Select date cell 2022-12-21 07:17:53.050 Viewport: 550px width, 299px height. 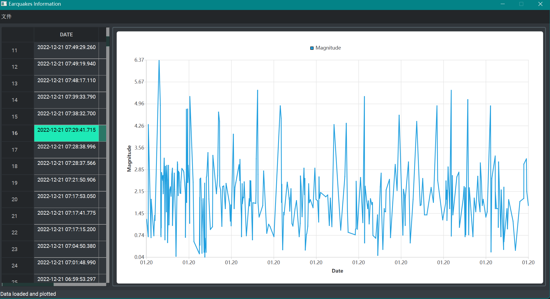(x=66, y=199)
